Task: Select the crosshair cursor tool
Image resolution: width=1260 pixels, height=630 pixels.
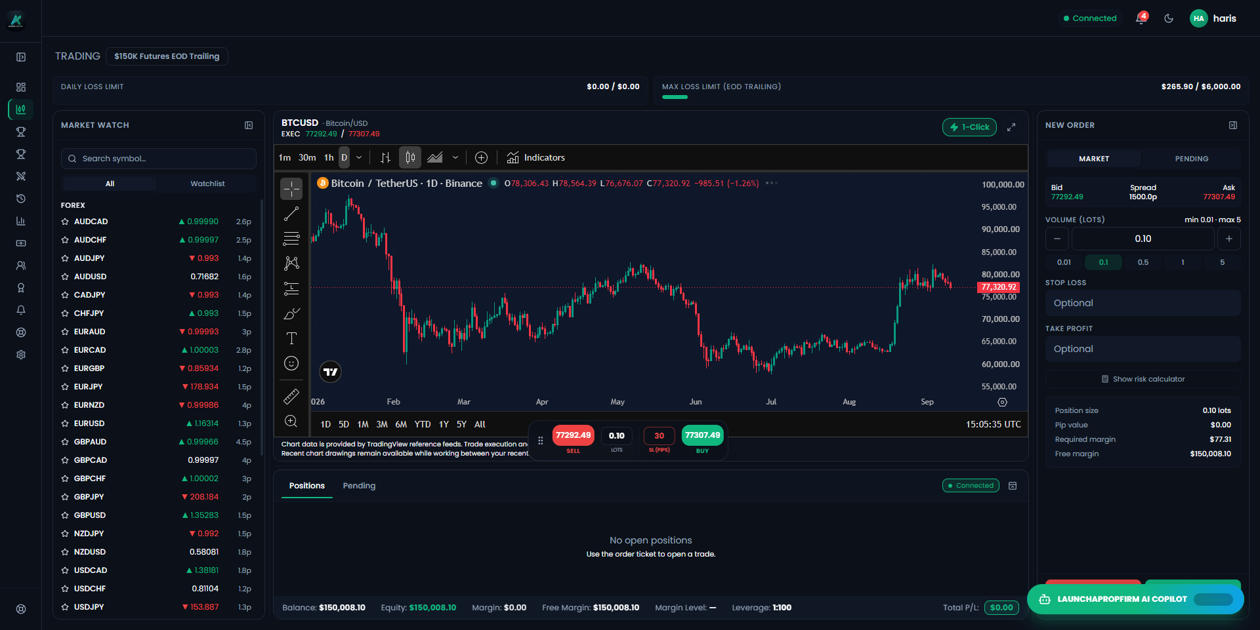Action: click(x=291, y=189)
